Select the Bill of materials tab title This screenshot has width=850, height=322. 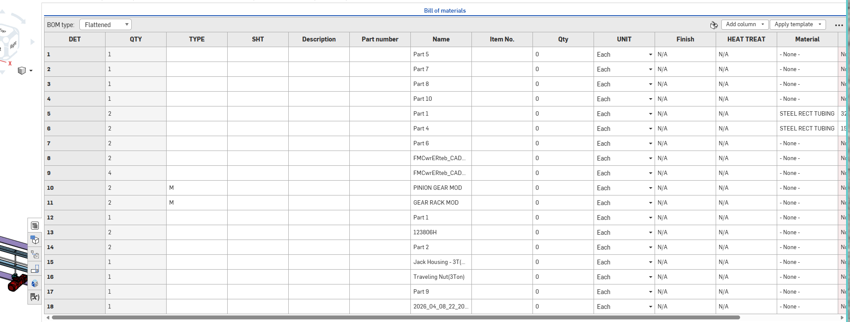(445, 10)
